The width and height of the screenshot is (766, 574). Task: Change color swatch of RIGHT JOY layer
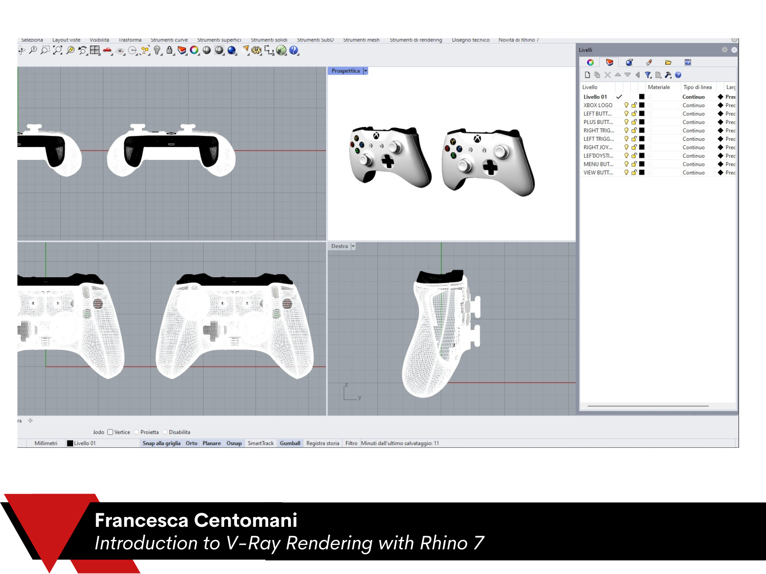pyautogui.click(x=642, y=147)
